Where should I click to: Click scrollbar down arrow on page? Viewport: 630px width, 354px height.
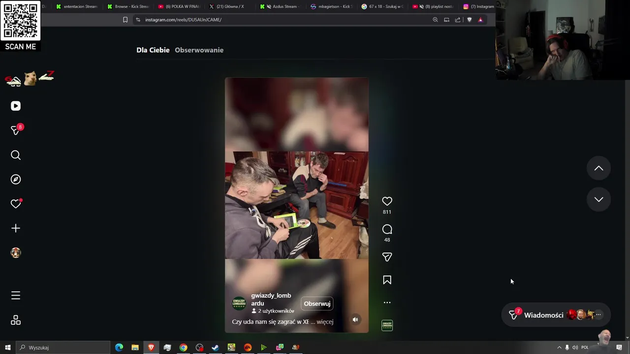click(x=627, y=338)
